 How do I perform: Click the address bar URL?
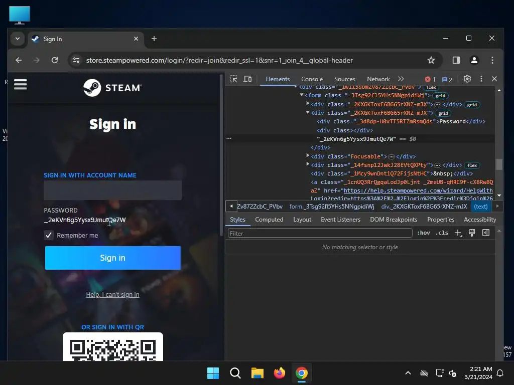click(219, 60)
